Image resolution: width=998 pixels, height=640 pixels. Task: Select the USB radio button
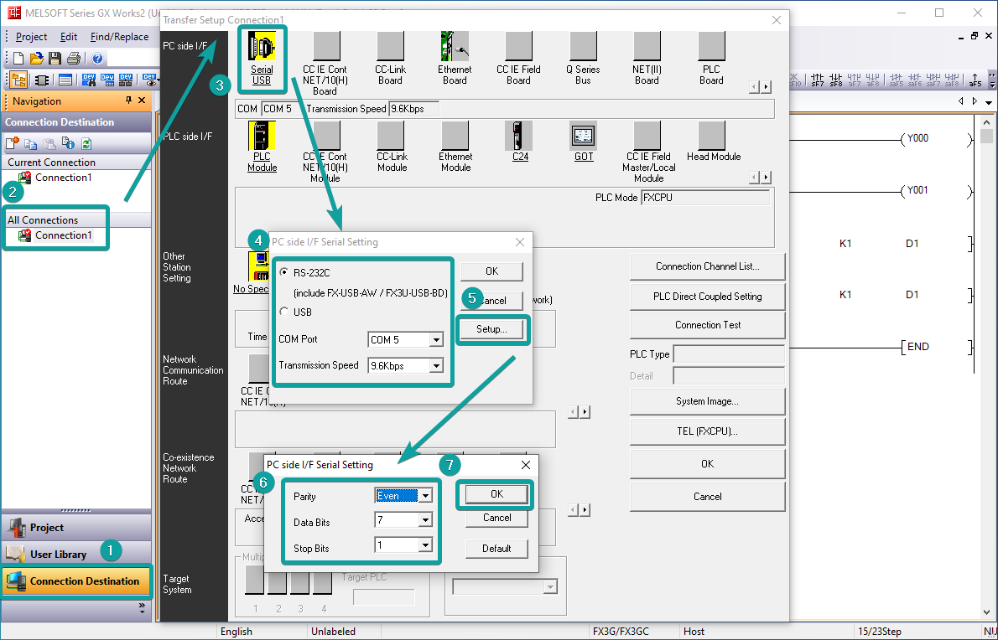click(x=284, y=312)
